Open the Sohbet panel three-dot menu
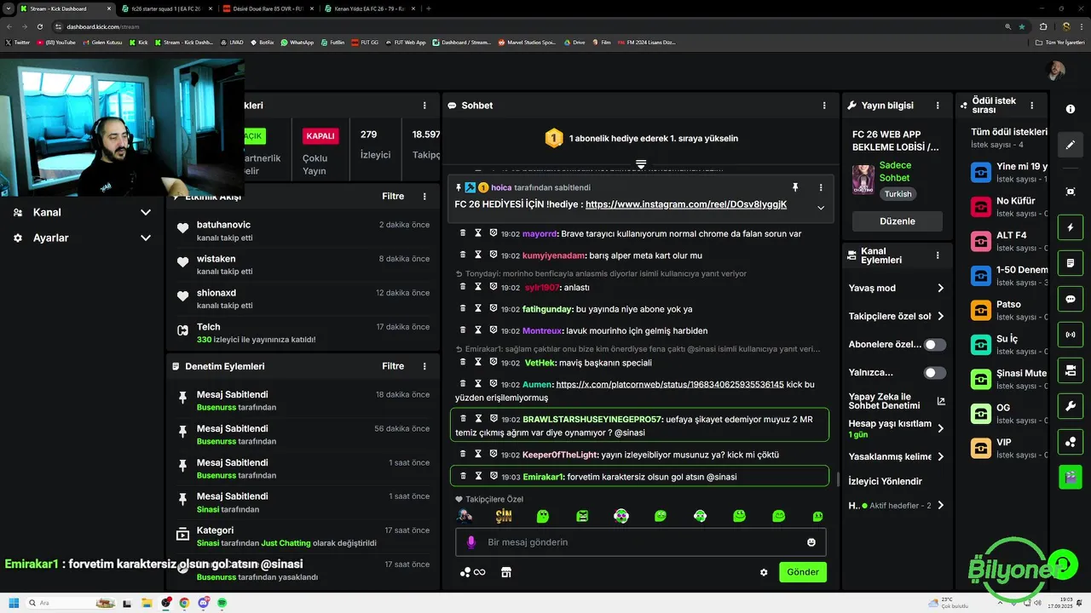 click(823, 106)
